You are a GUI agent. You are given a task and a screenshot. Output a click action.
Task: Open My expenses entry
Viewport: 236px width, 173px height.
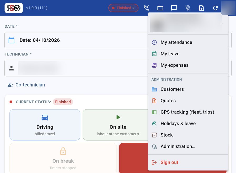pyautogui.click(x=188, y=65)
